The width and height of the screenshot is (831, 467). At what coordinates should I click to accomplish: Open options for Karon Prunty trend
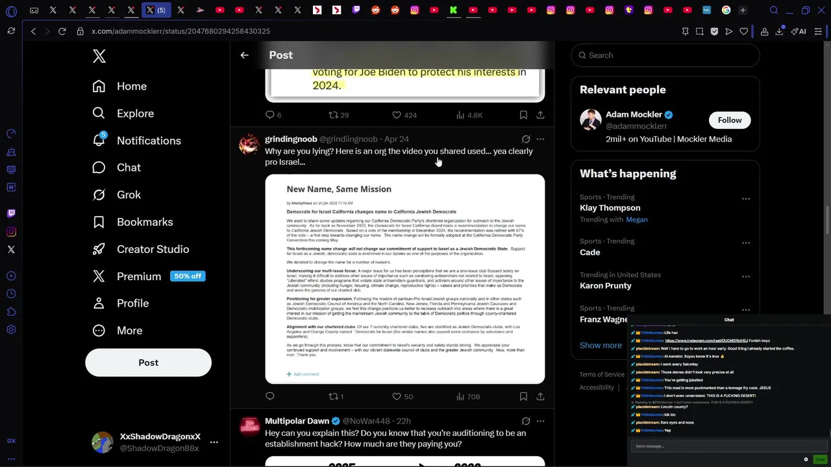pyautogui.click(x=745, y=277)
